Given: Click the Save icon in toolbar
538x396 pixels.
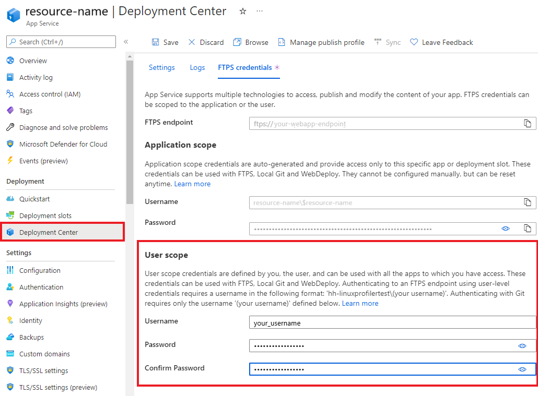Looking at the screenshot, I should (x=156, y=42).
